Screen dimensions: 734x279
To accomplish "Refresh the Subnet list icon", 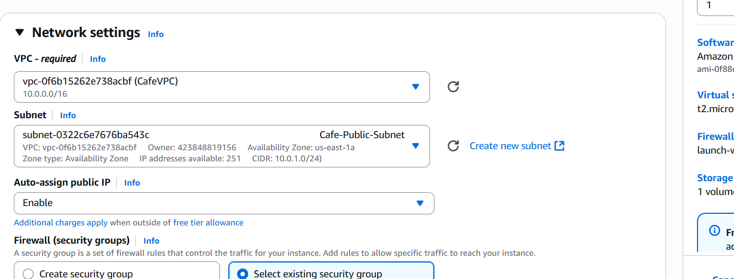I will pos(453,146).
